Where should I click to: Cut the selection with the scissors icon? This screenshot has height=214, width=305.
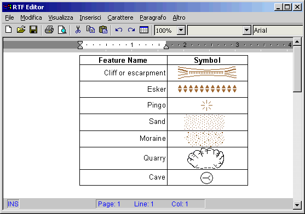(x=78, y=30)
